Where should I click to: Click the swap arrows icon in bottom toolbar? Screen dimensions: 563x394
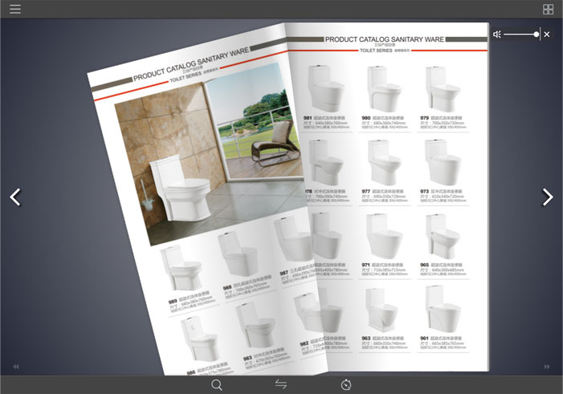coord(281,384)
